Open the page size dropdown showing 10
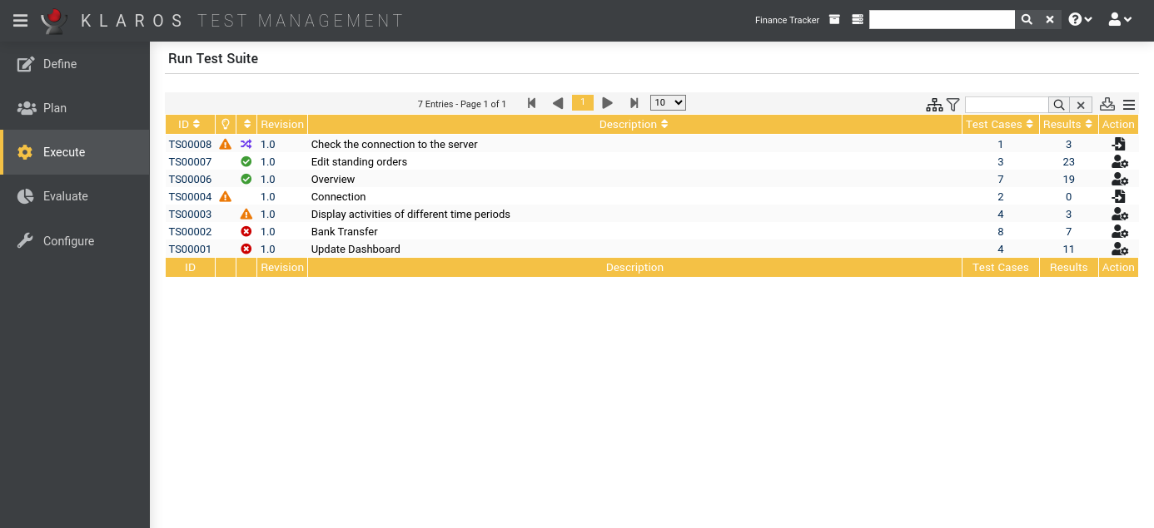The height and width of the screenshot is (528, 1154). click(x=667, y=101)
